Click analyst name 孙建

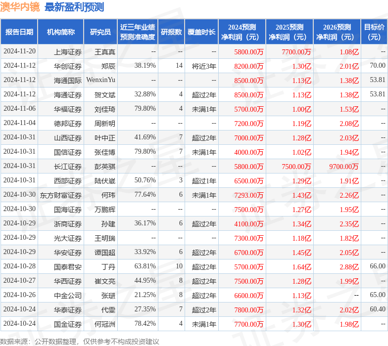[108, 224]
